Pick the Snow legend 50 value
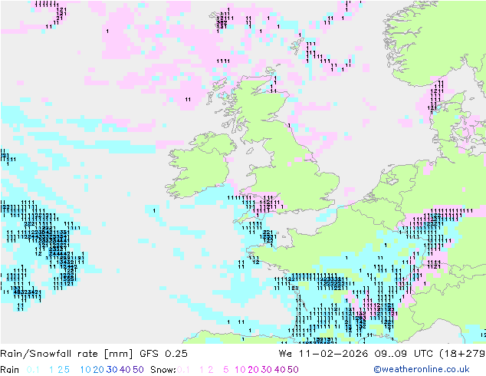The width and height of the screenshot is (486, 376). 294,370
